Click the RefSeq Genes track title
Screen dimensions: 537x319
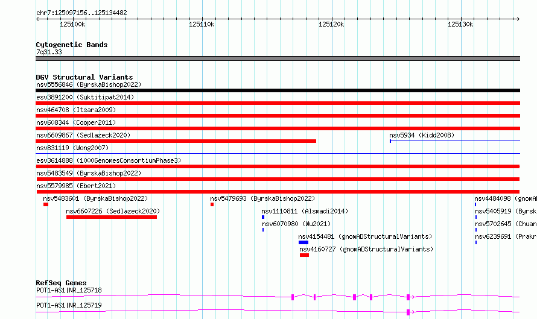click(61, 283)
